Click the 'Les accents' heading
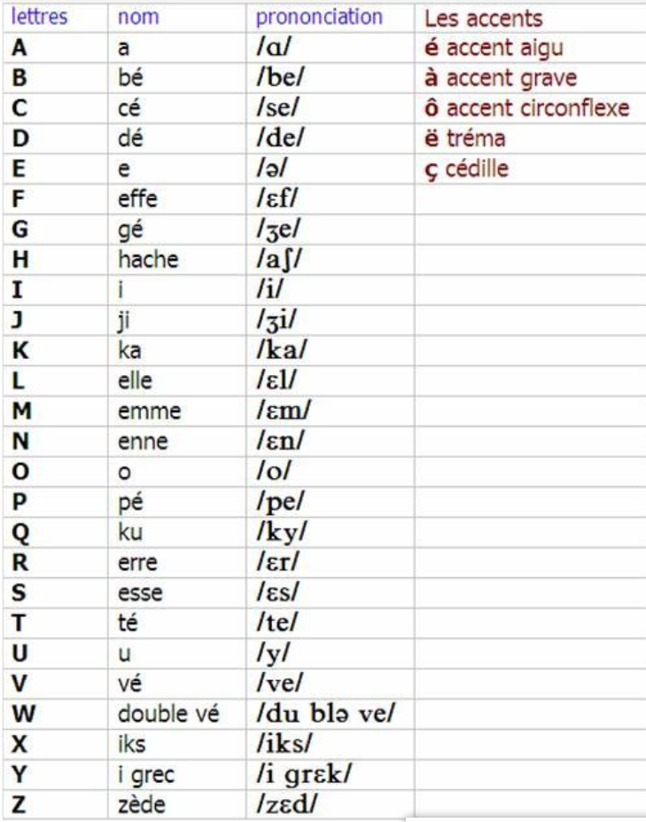Image resolution: width=646 pixels, height=822 pixels. 483,19
